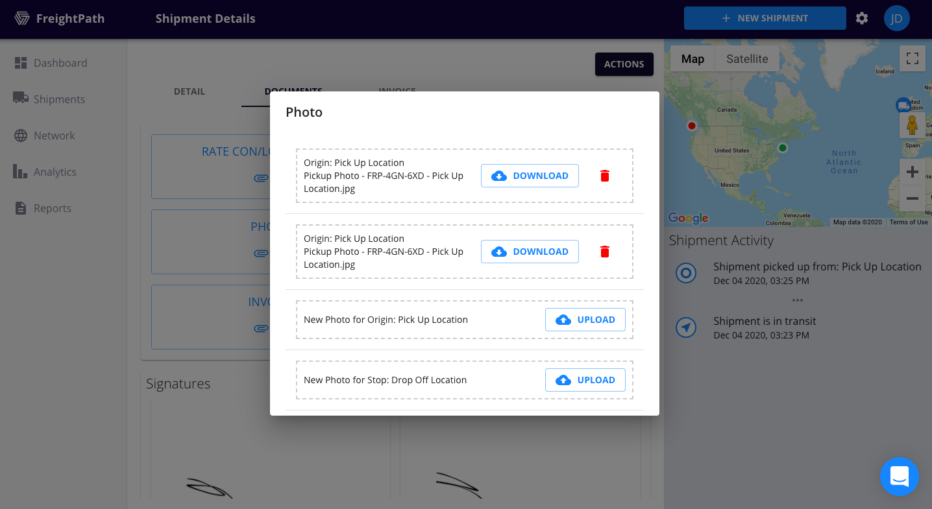932x509 pixels.
Task: Upload new photo for Drop Off Location
Action: coord(585,380)
